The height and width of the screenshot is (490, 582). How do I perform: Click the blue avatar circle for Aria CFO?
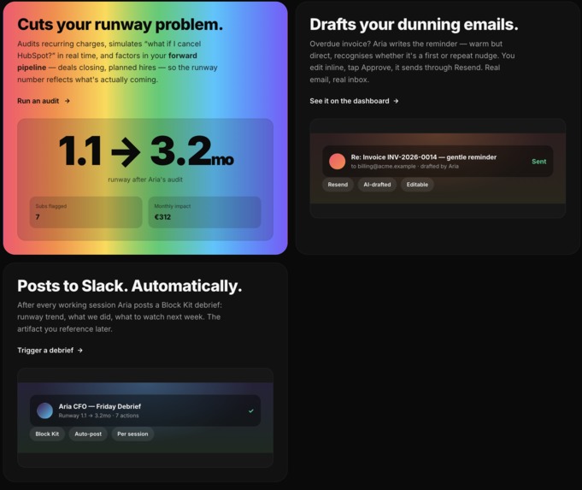pos(44,410)
